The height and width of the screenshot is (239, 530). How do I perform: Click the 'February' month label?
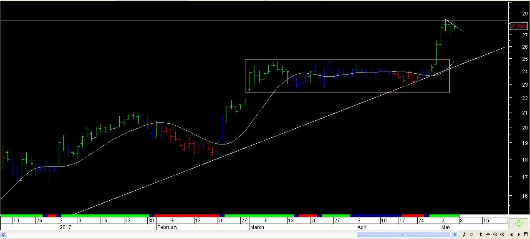[167, 227]
